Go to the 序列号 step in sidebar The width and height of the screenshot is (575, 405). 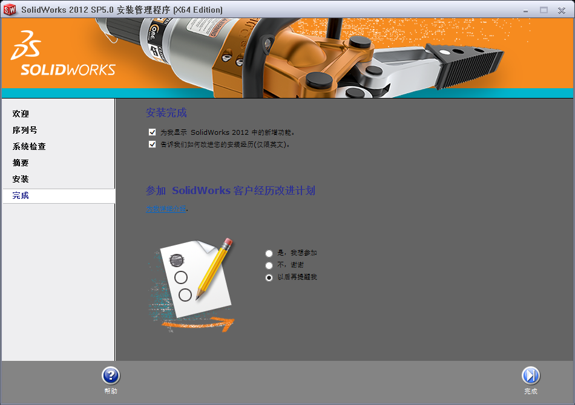[25, 130]
